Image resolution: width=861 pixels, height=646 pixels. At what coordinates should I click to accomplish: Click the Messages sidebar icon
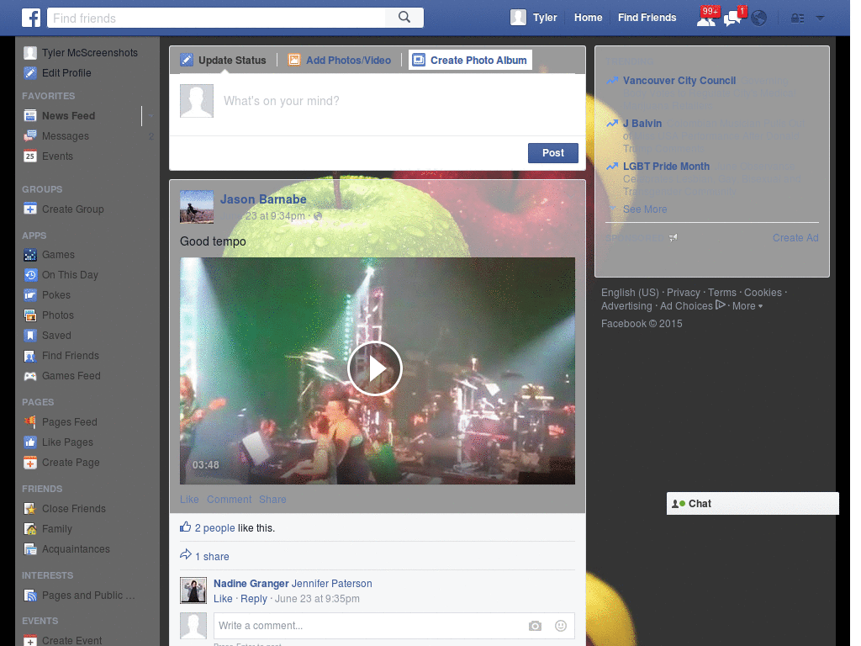pyautogui.click(x=30, y=135)
